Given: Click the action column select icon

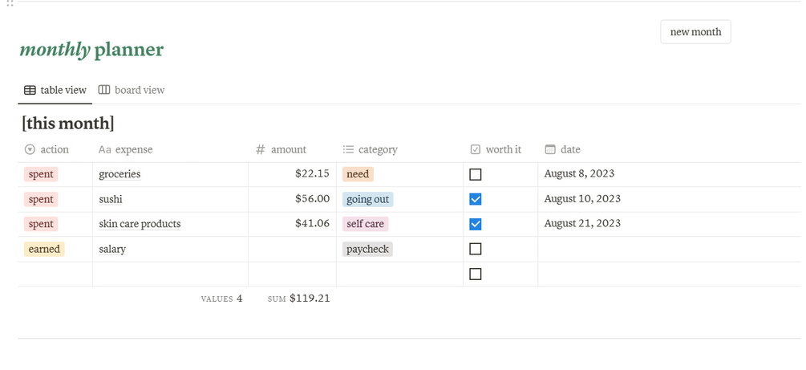Looking at the screenshot, I should (x=30, y=149).
